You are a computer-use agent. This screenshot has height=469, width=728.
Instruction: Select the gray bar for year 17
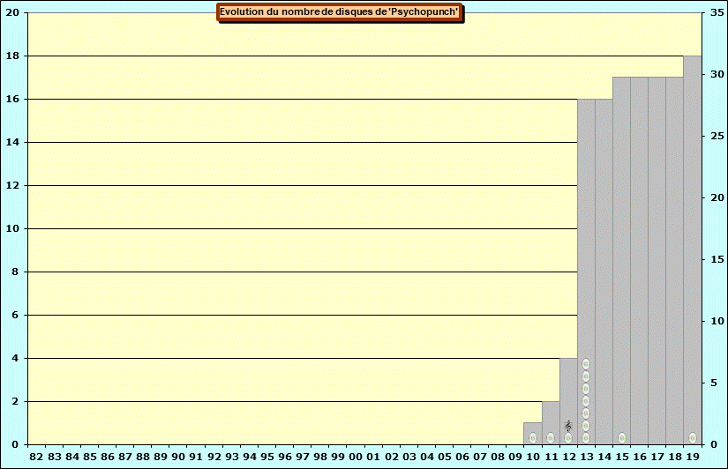click(657, 261)
